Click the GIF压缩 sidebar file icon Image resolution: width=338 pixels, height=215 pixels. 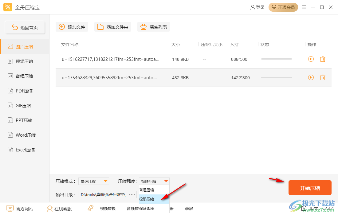(10, 105)
